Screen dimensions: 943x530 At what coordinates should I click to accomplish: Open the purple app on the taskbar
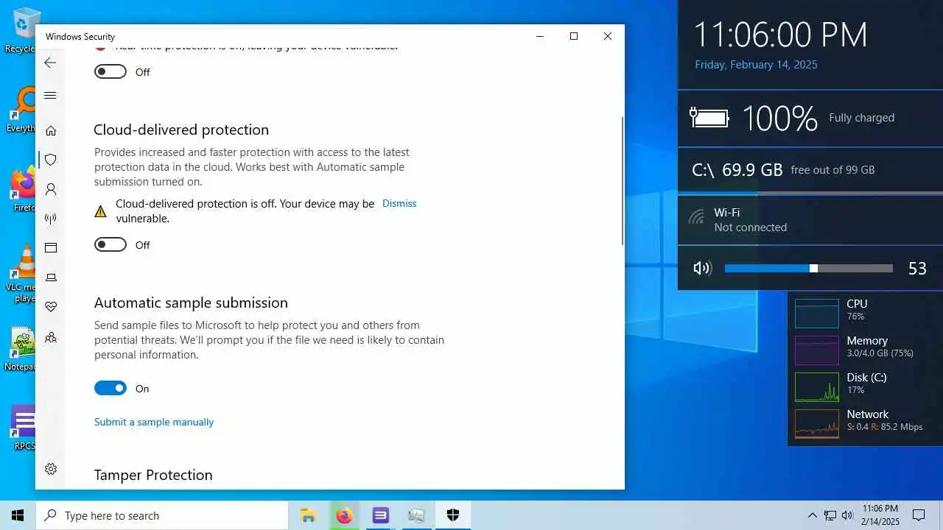click(x=380, y=515)
